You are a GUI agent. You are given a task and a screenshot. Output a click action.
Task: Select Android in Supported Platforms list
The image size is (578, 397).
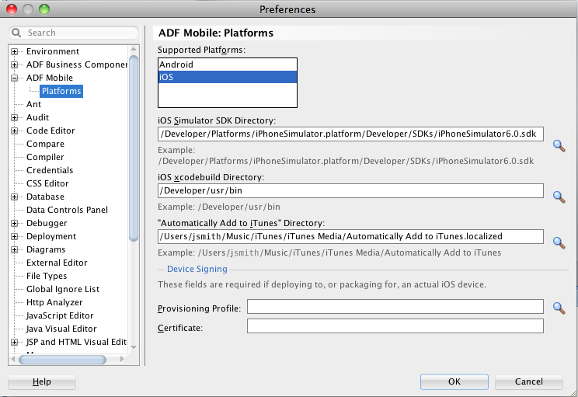click(228, 64)
